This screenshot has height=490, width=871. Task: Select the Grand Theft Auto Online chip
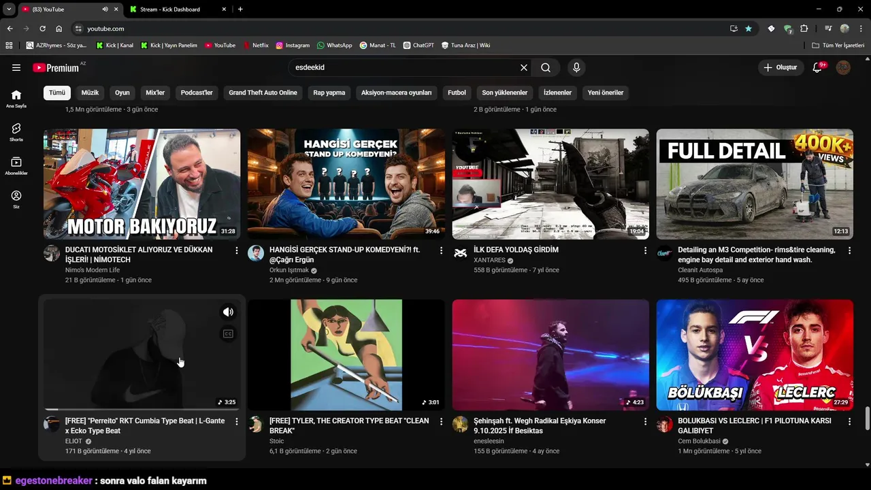click(x=263, y=93)
